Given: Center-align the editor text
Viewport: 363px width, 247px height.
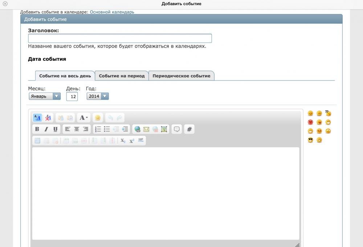Looking at the screenshot, I should (77, 129).
